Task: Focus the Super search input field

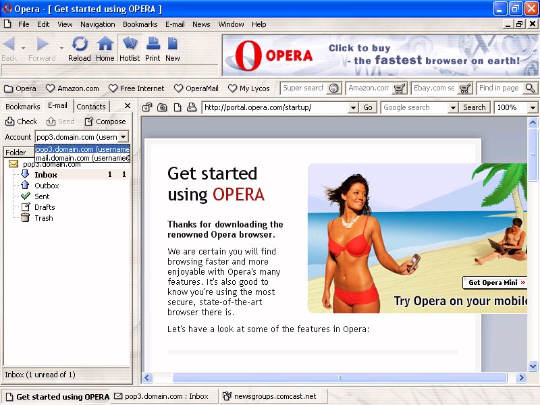Action: 304,88
